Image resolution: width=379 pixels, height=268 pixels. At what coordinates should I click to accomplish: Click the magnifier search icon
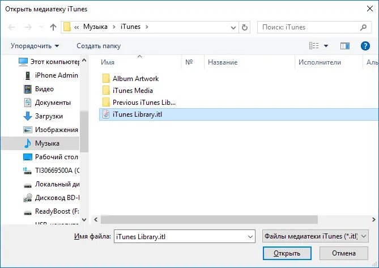point(363,27)
